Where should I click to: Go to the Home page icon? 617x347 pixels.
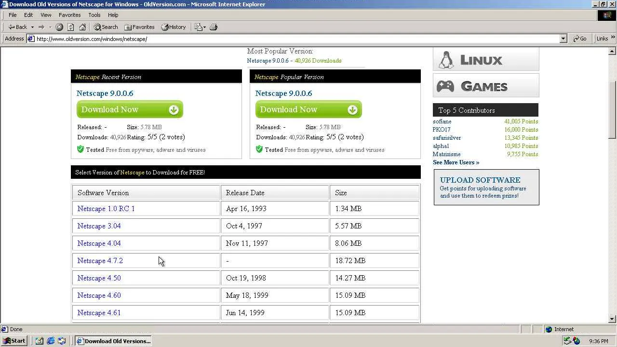pyautogui.click(x=82, y=27)
